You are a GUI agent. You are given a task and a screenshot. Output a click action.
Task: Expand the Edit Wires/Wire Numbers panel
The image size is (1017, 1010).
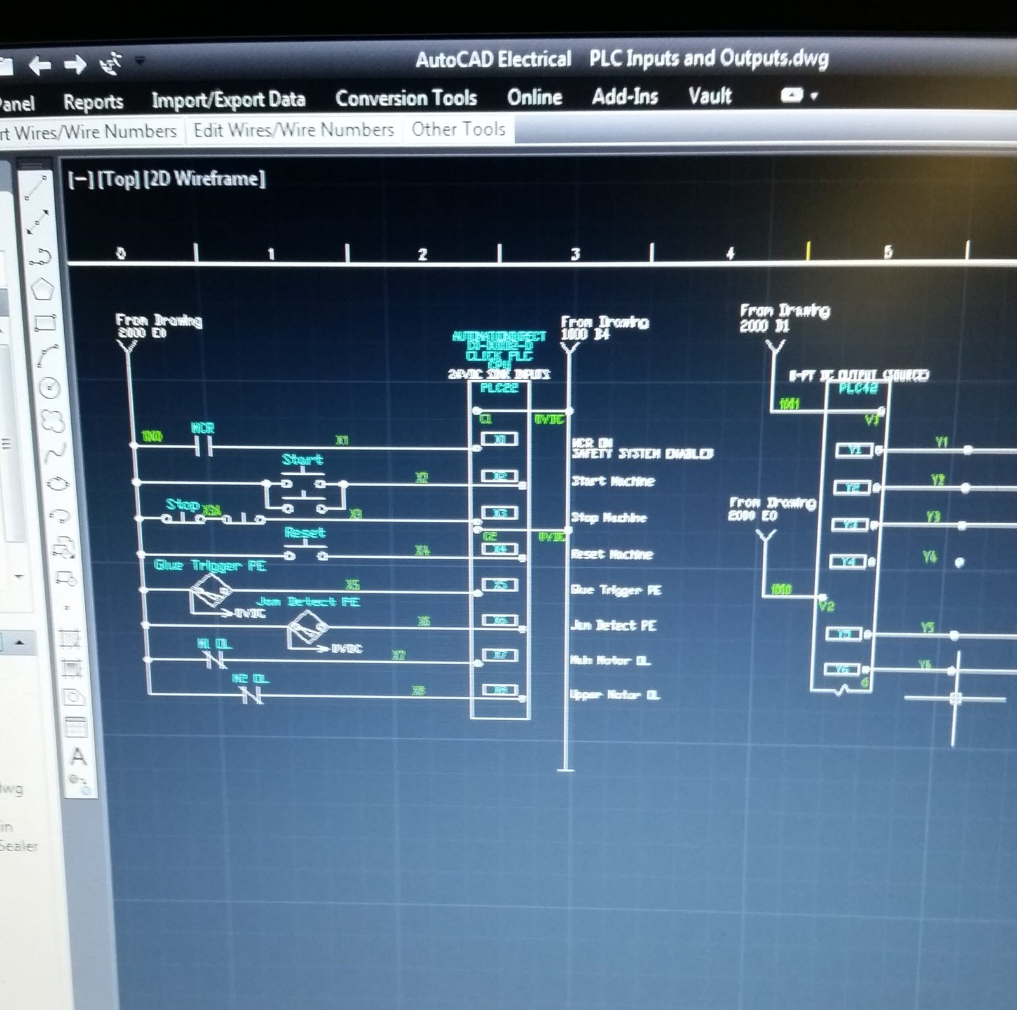[294, 130]
